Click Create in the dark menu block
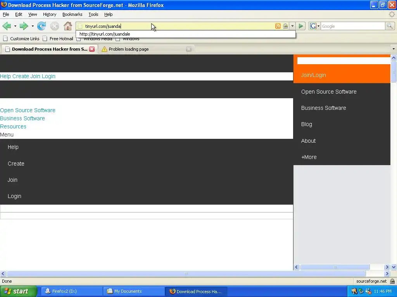397x297 pixels. (x=16, y=164)
